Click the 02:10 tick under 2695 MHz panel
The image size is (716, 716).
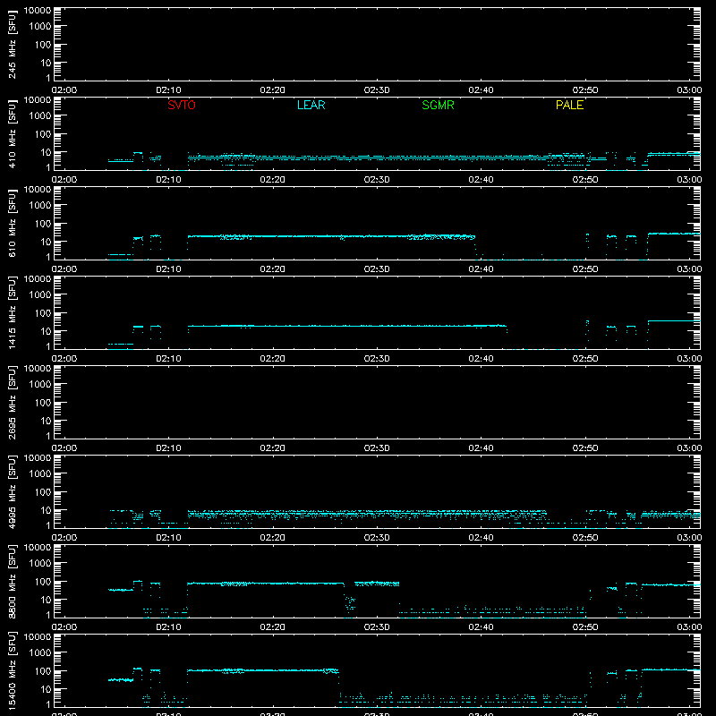[168, 448]
